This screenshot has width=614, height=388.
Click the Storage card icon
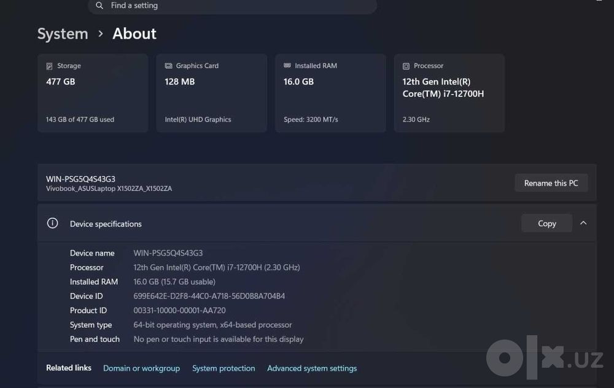click(49, 66)
